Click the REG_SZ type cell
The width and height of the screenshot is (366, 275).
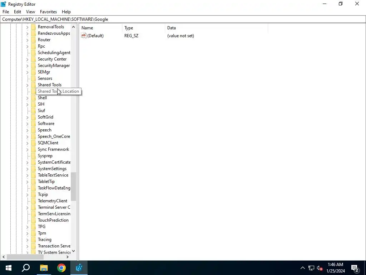(131, 36)
